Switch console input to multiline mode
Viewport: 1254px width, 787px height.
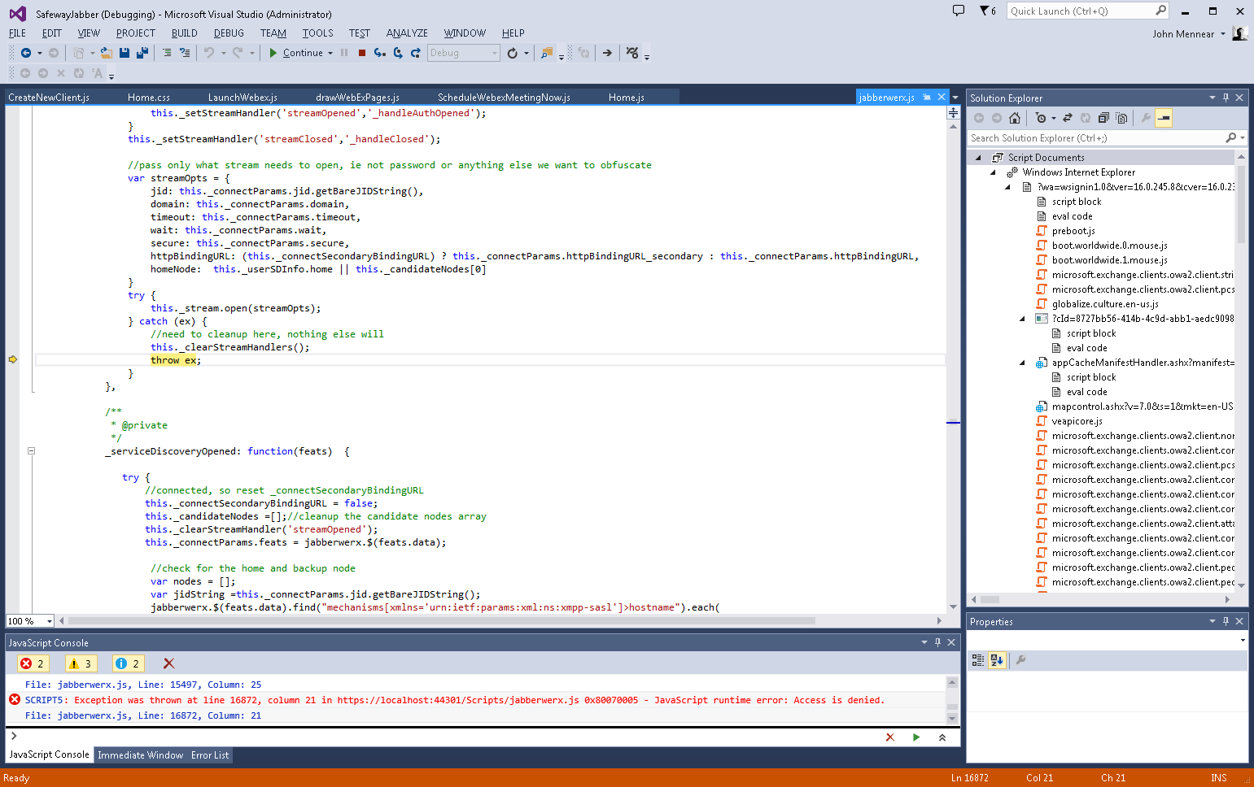942,737
